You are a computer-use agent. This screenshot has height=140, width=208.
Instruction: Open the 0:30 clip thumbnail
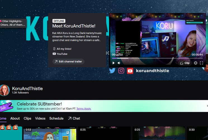click(x=198, y=133)
